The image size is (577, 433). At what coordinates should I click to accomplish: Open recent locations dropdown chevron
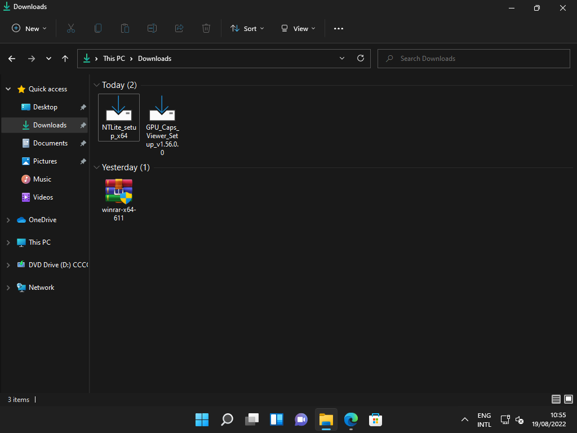[48, 59]
